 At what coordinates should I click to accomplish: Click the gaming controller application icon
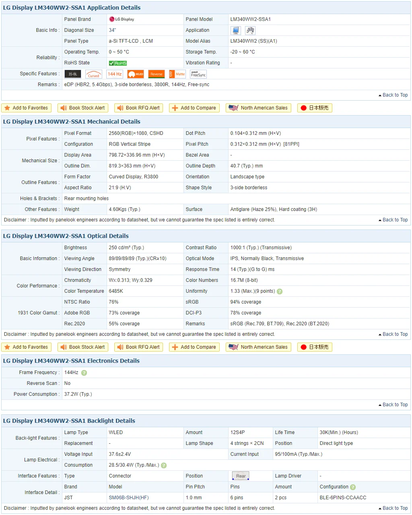tap(250, 30)
